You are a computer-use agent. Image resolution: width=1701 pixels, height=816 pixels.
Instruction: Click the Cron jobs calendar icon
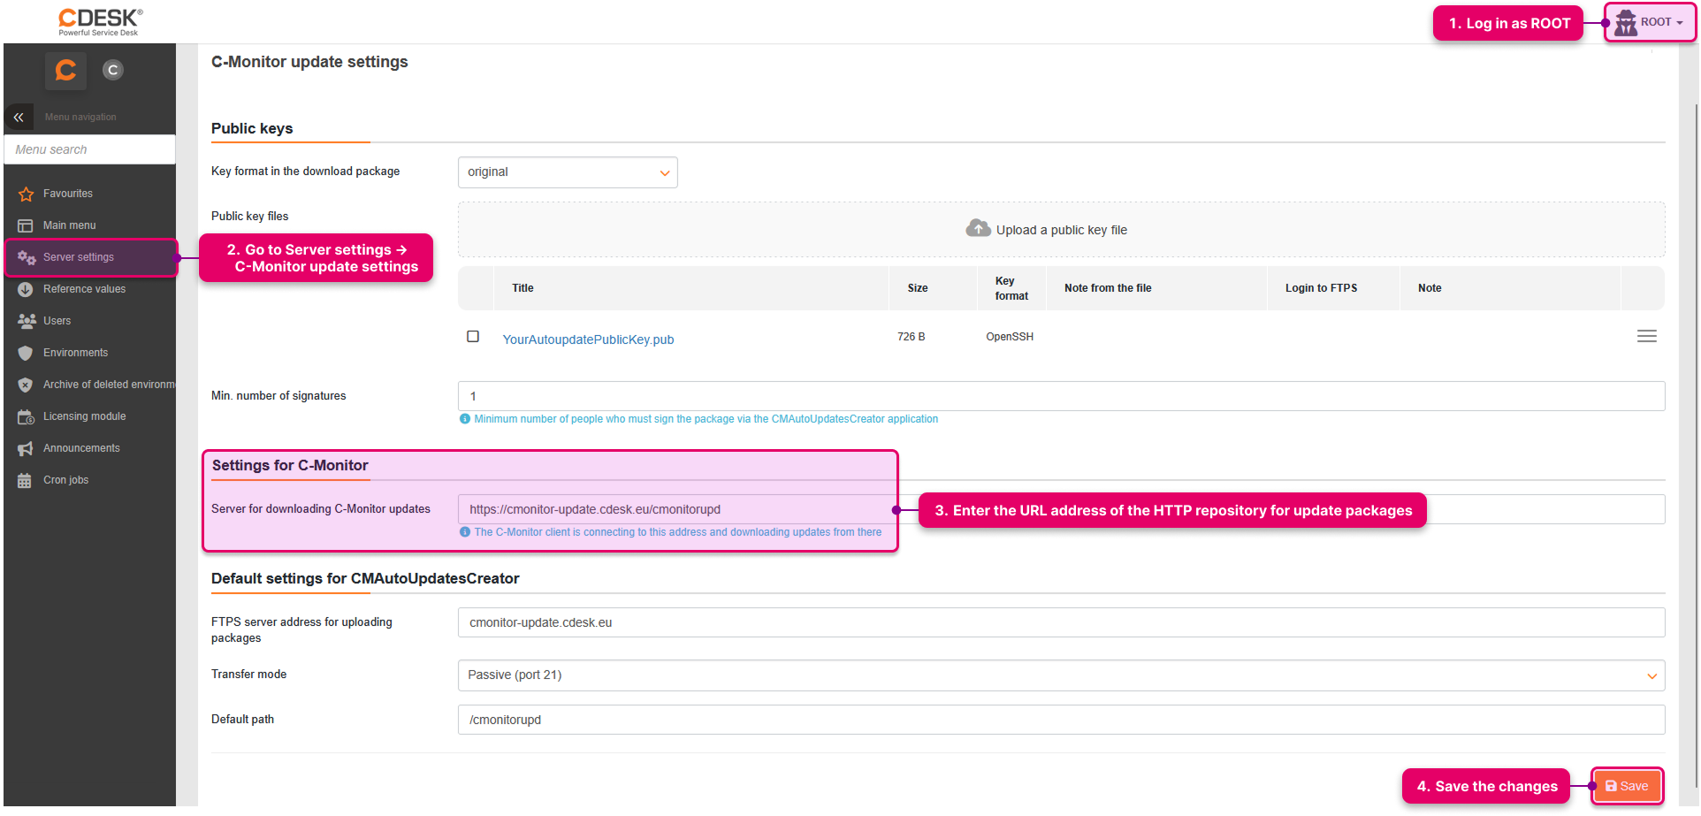(25, 480)
